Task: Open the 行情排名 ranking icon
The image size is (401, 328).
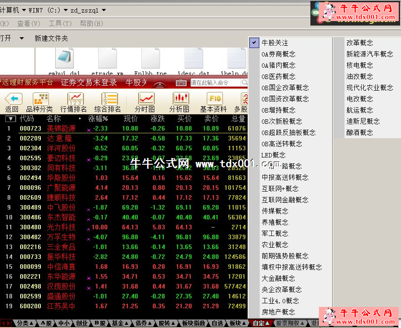Action: pyautogui.click(x=75, y=99)
